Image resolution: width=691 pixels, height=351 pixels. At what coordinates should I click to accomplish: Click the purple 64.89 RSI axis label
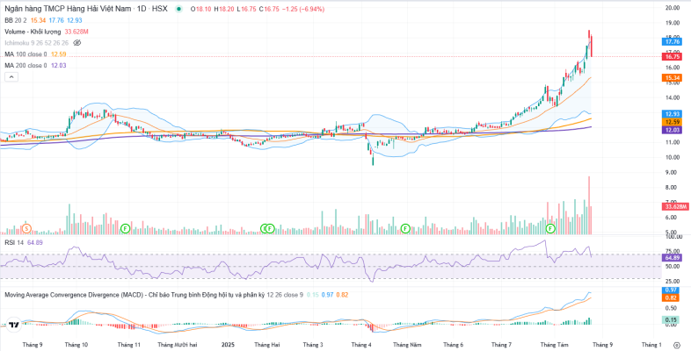[673, 257]
